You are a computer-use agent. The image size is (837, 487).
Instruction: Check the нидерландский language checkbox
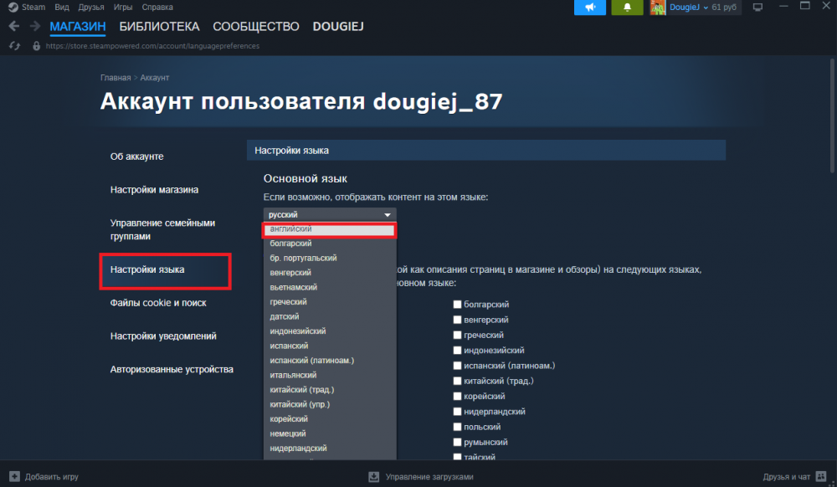(457, 411)
